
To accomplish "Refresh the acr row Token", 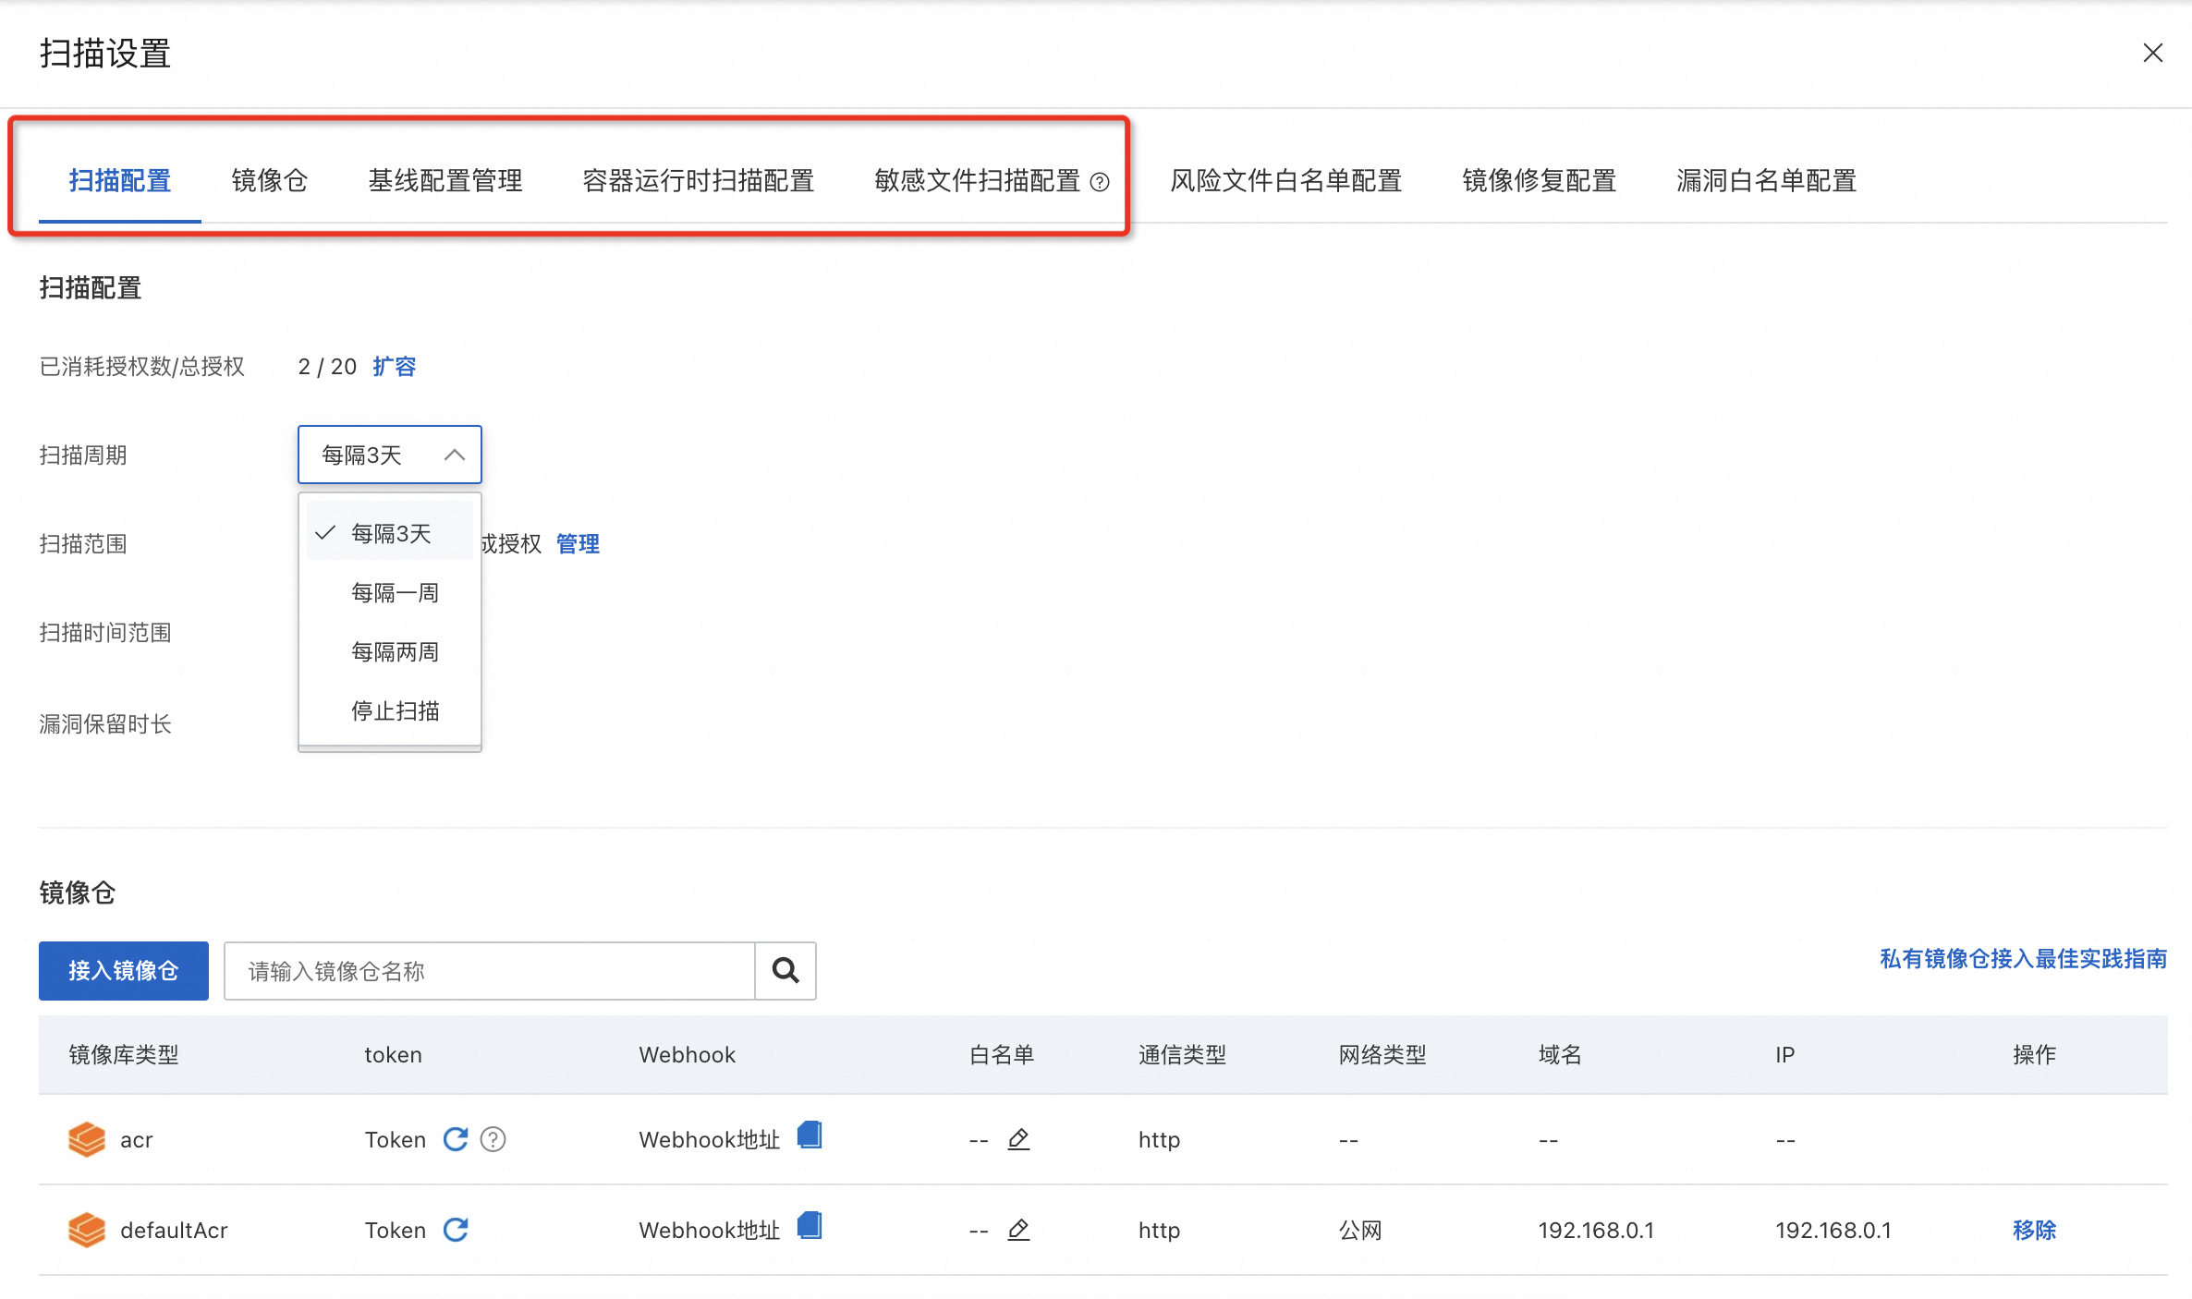I will 456,1139.
